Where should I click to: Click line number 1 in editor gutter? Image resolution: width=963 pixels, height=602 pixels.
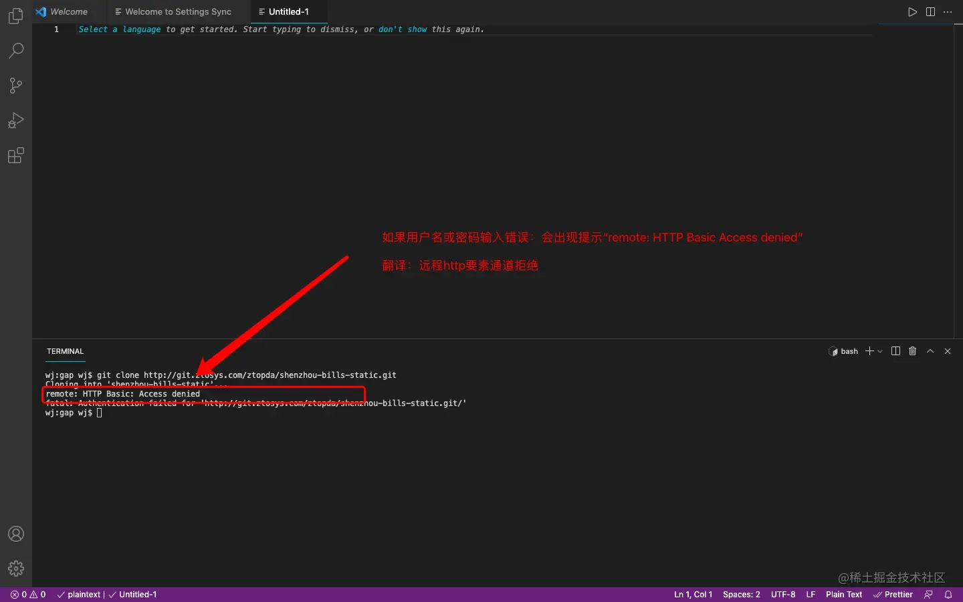(x=56, y=29)
